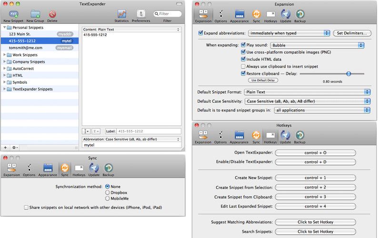Click Expansion icon in Hotkeys window

point(203,135)
